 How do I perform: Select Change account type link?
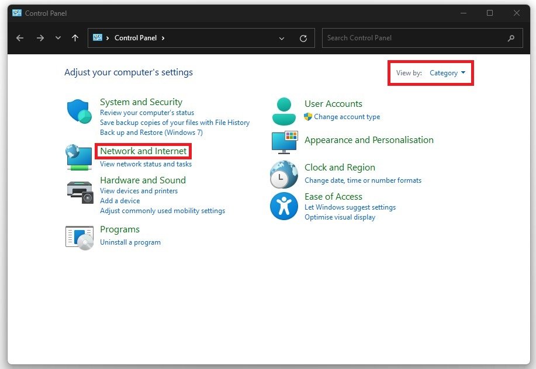click(347, 117)
